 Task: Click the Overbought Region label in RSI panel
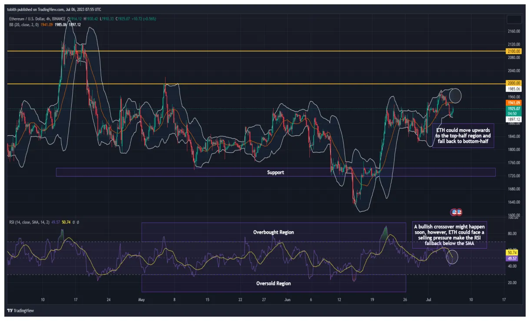(x=274, y=232)
